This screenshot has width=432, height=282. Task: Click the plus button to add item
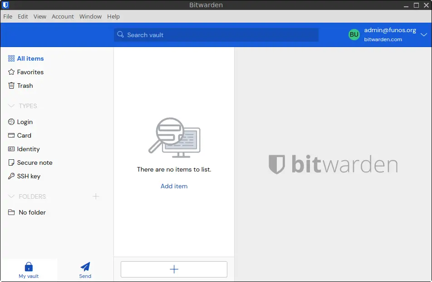(x=174, y=269)
